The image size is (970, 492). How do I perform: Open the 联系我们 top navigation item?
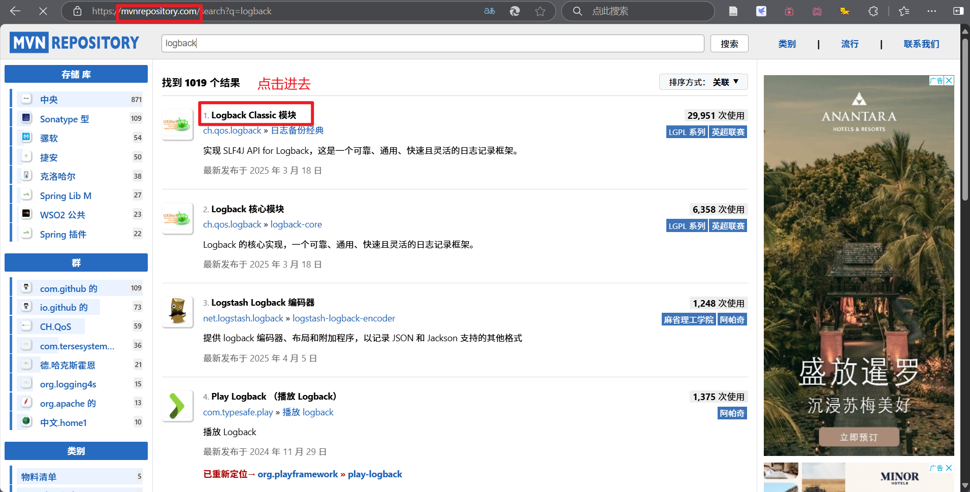921,44
